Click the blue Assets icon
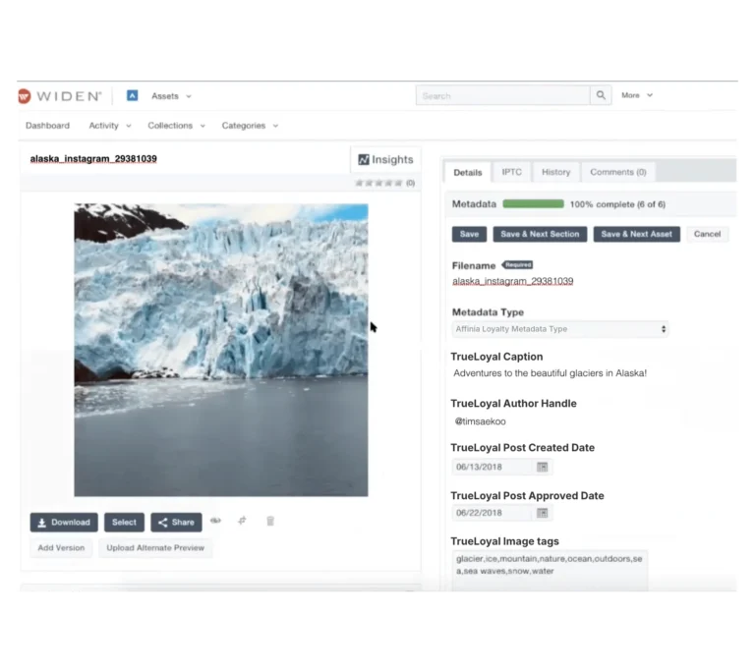Image resolution: width=755 pixels, height=671 pixels. click(x=132, y=96)
